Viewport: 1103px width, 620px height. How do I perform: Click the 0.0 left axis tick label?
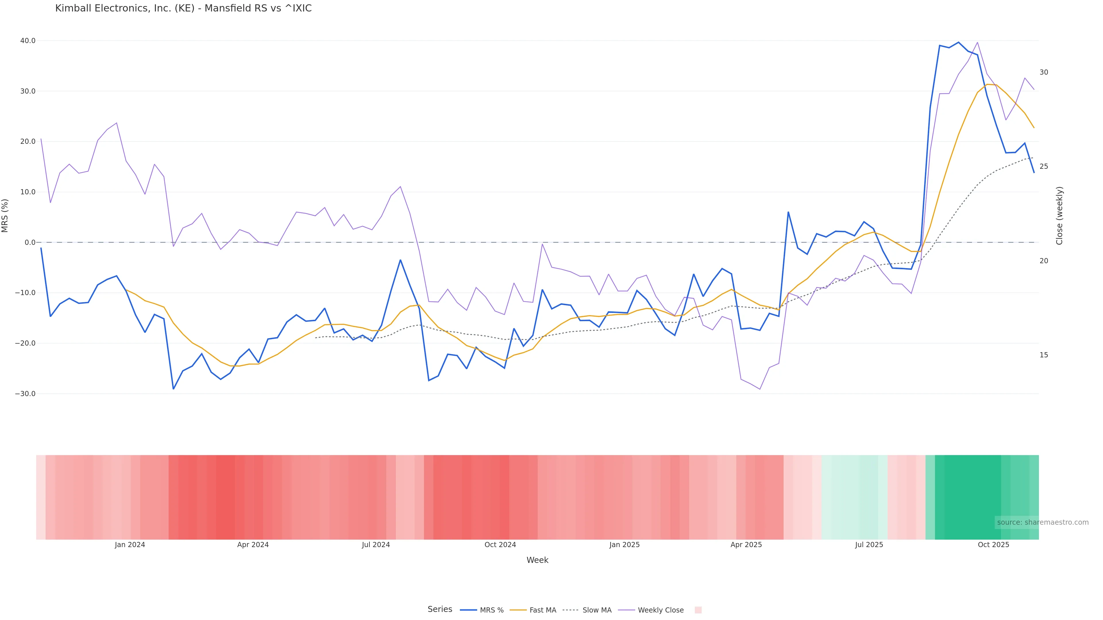coord(30,243)
